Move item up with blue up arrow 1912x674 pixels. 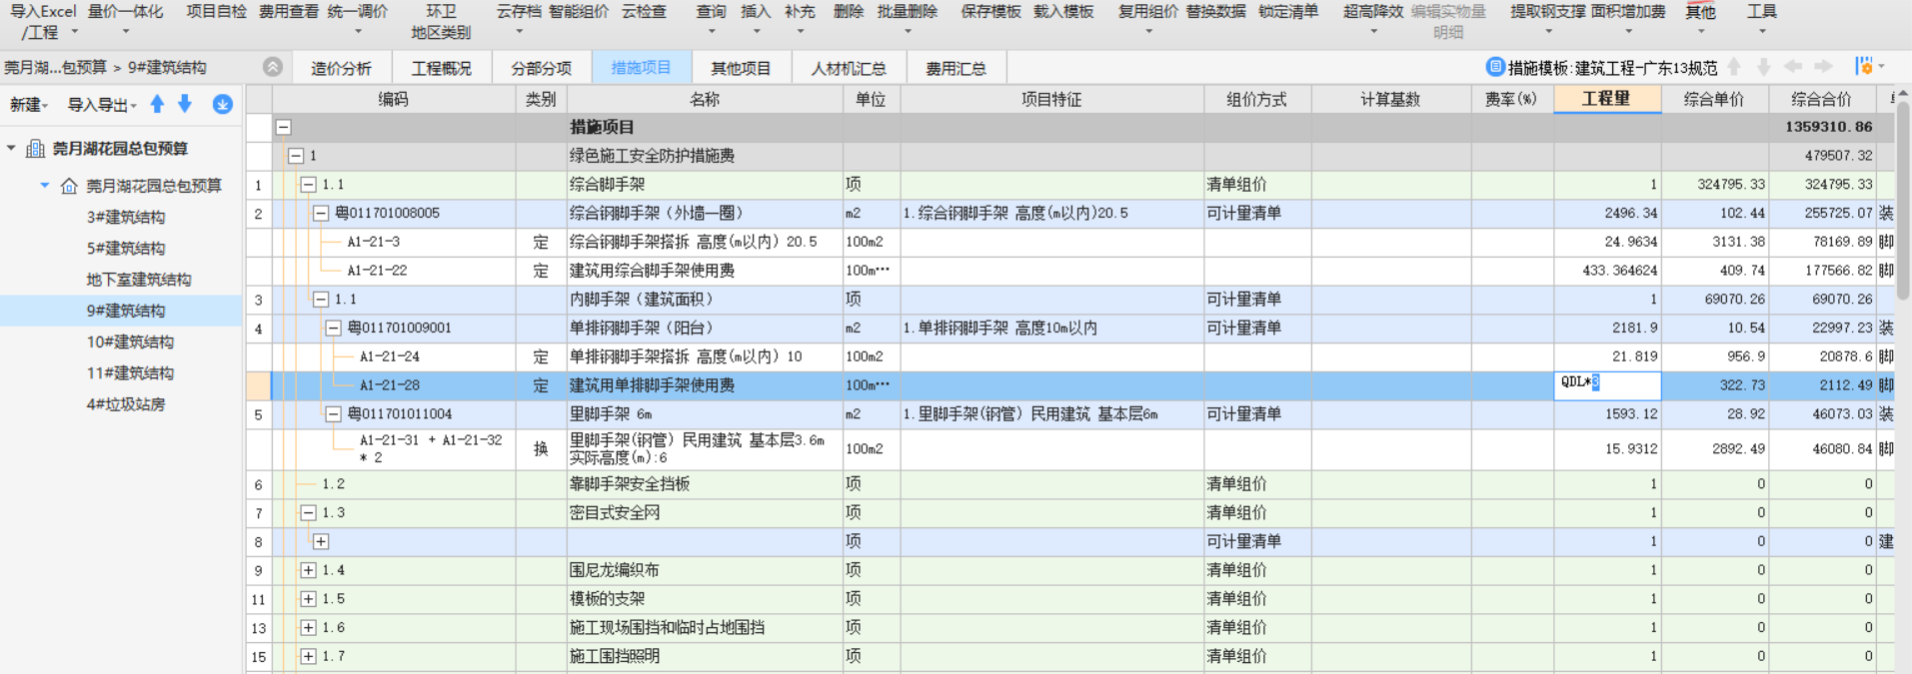157,104
